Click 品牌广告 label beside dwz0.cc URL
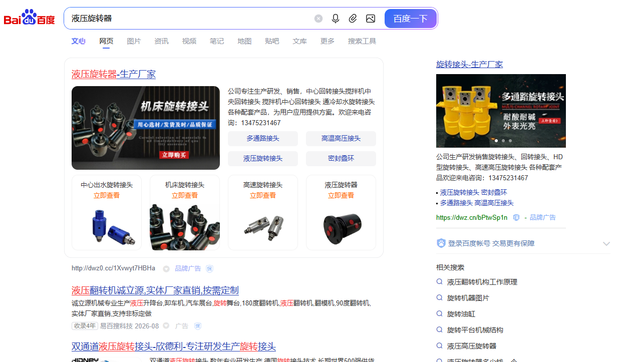623x362 pixels. (x=188, y=268)
